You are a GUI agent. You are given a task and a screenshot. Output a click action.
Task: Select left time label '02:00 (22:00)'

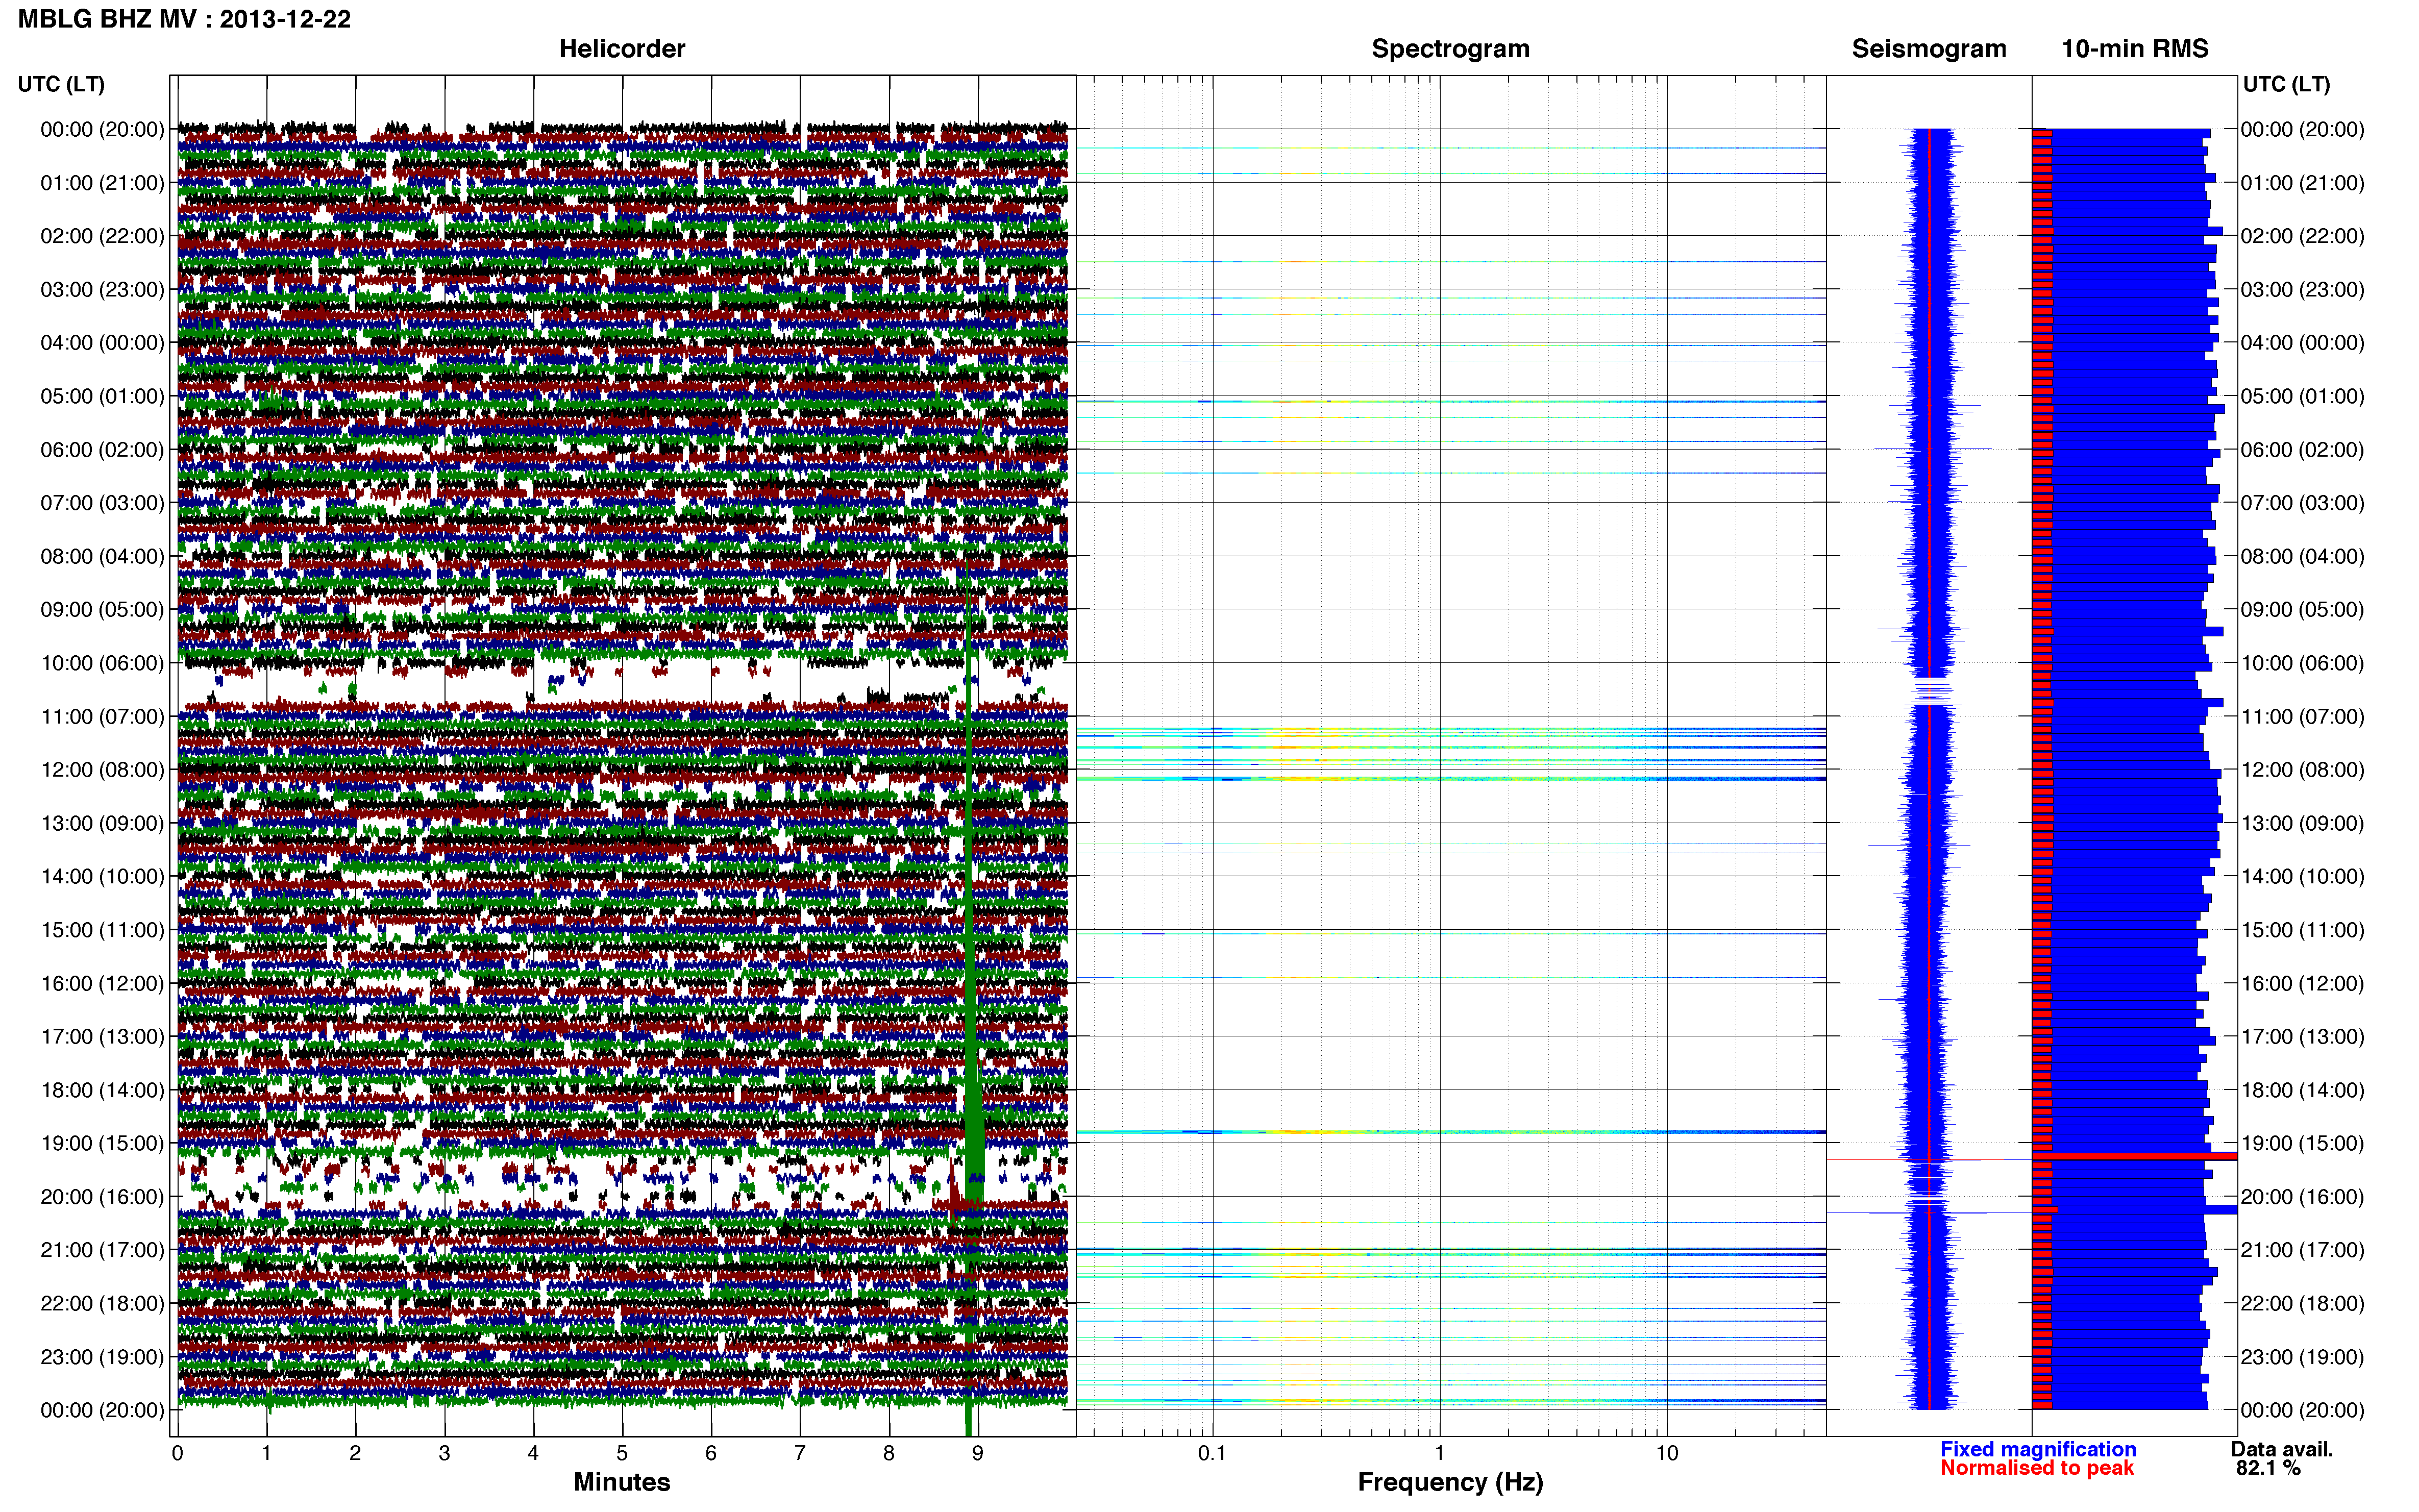click(x=102, y=236)
